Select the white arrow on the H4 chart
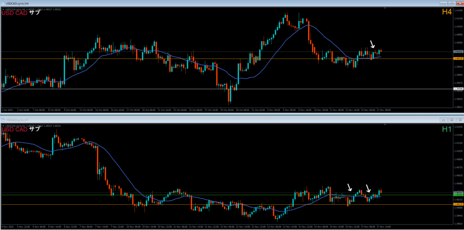This screenshot has height=230, width=464. (x=372, y=44)
